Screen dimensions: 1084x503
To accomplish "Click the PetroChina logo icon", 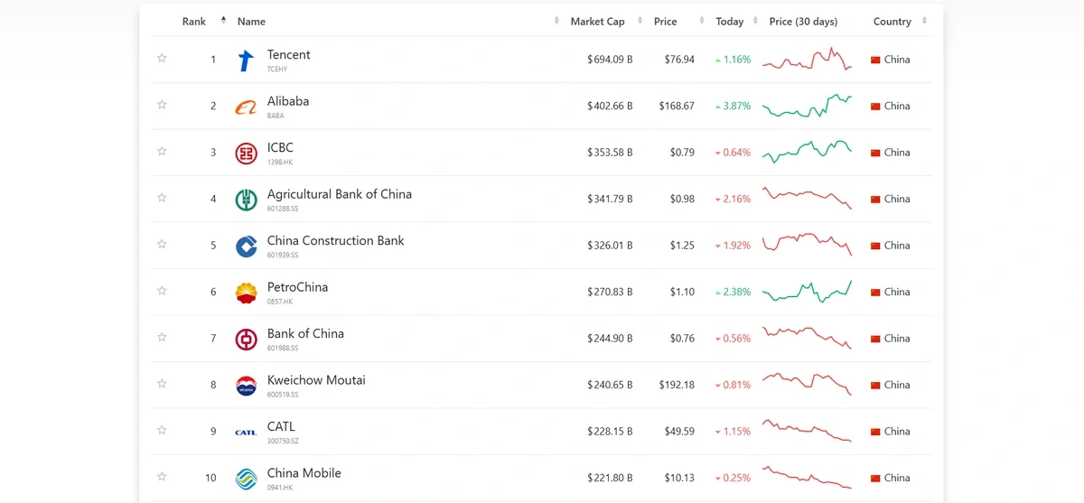I will coord(246,293).
